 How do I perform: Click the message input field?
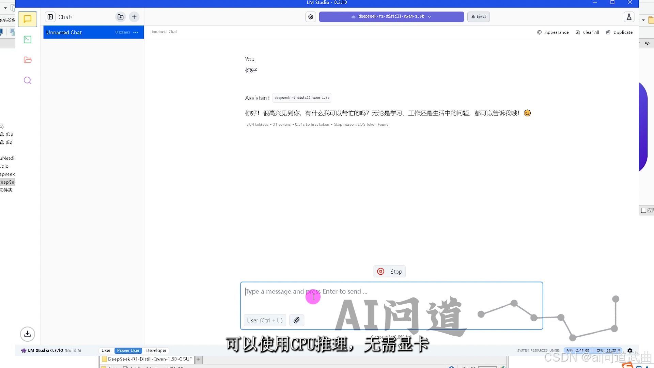[391, 296]
